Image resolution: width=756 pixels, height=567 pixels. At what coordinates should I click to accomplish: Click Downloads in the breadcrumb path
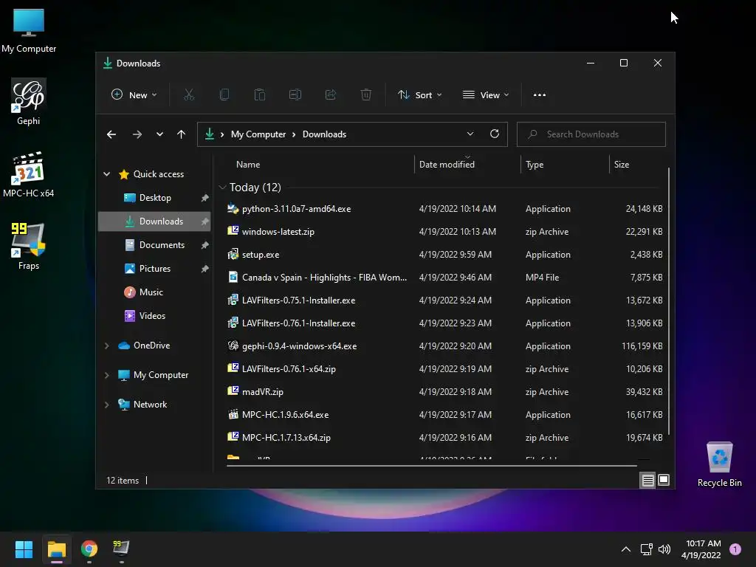pos(324,134)
